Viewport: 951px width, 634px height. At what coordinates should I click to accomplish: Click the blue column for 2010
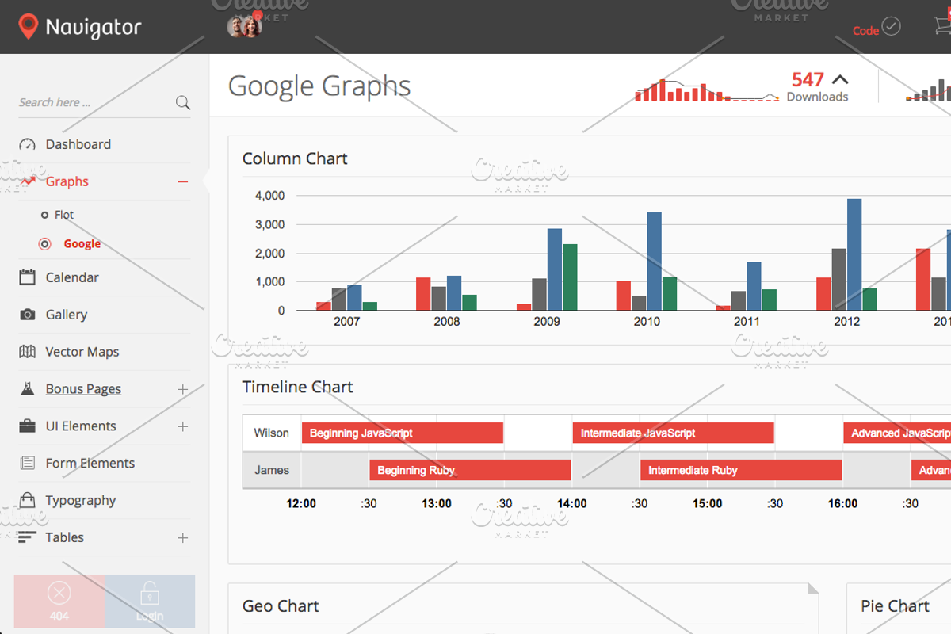pyautogui.click(x=655, y=262)
